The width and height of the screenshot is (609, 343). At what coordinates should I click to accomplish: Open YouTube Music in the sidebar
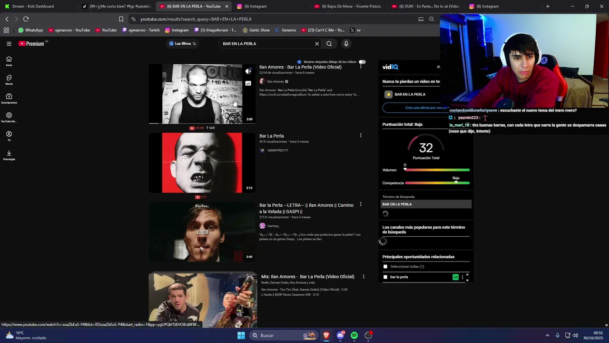[9, 117]
